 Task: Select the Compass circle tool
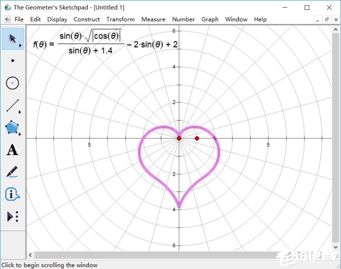pyautogui.click(x=12, y=83)
